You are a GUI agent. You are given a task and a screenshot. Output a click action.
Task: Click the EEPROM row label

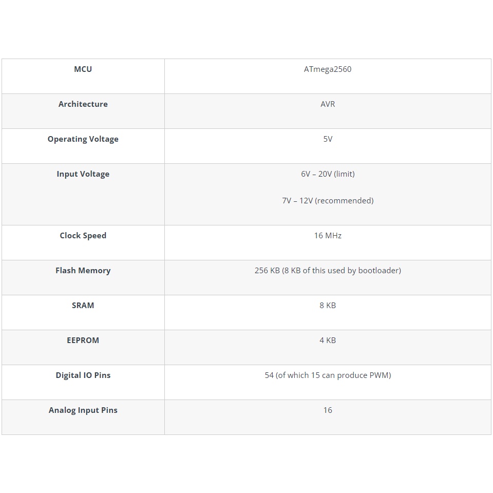pos(83,340)
